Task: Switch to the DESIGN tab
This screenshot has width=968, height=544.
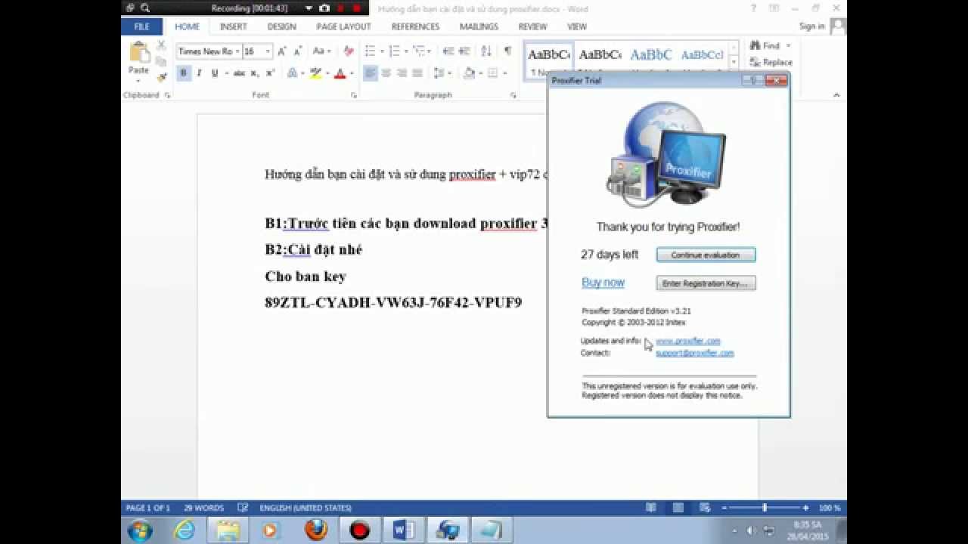Action: coord(281,26)
